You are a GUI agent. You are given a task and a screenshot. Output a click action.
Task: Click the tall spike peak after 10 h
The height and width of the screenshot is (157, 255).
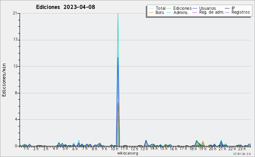(x=118, y=14)
